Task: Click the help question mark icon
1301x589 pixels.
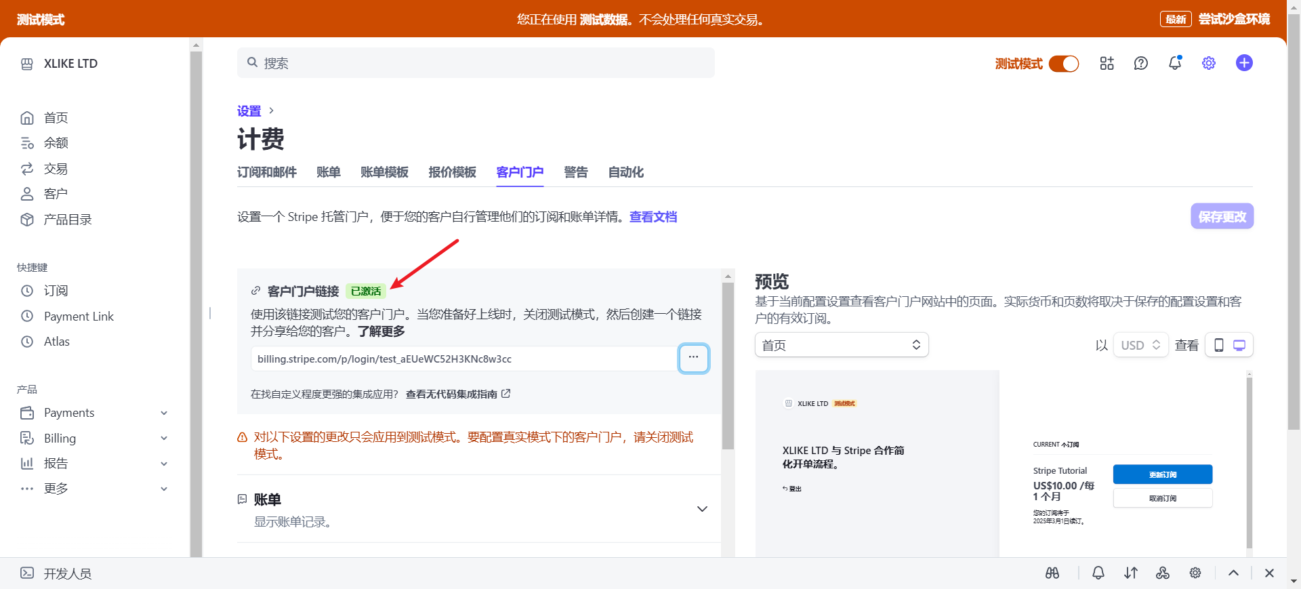Action: tap(1140, 63)
